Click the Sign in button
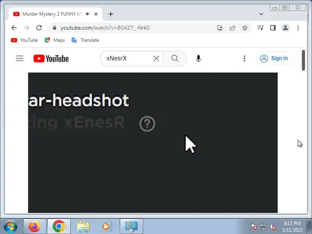Screen dimensions: 312x234 coord(275,58)
